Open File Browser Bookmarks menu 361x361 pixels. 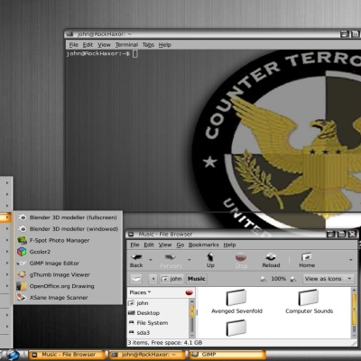204,245
